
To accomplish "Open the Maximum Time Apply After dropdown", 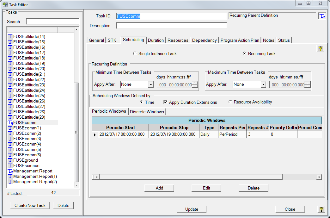I will 263,84.
